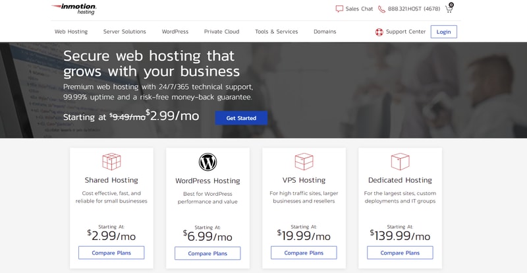Open the Tools & Services menu

click(x=276, y=32)
